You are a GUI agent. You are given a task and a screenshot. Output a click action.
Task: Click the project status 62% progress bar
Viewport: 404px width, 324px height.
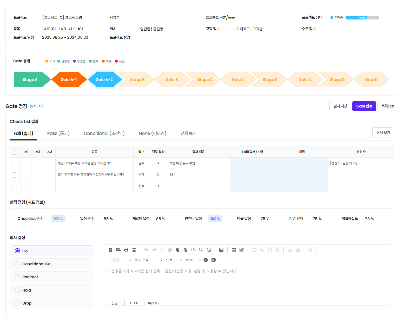(362, 18)
